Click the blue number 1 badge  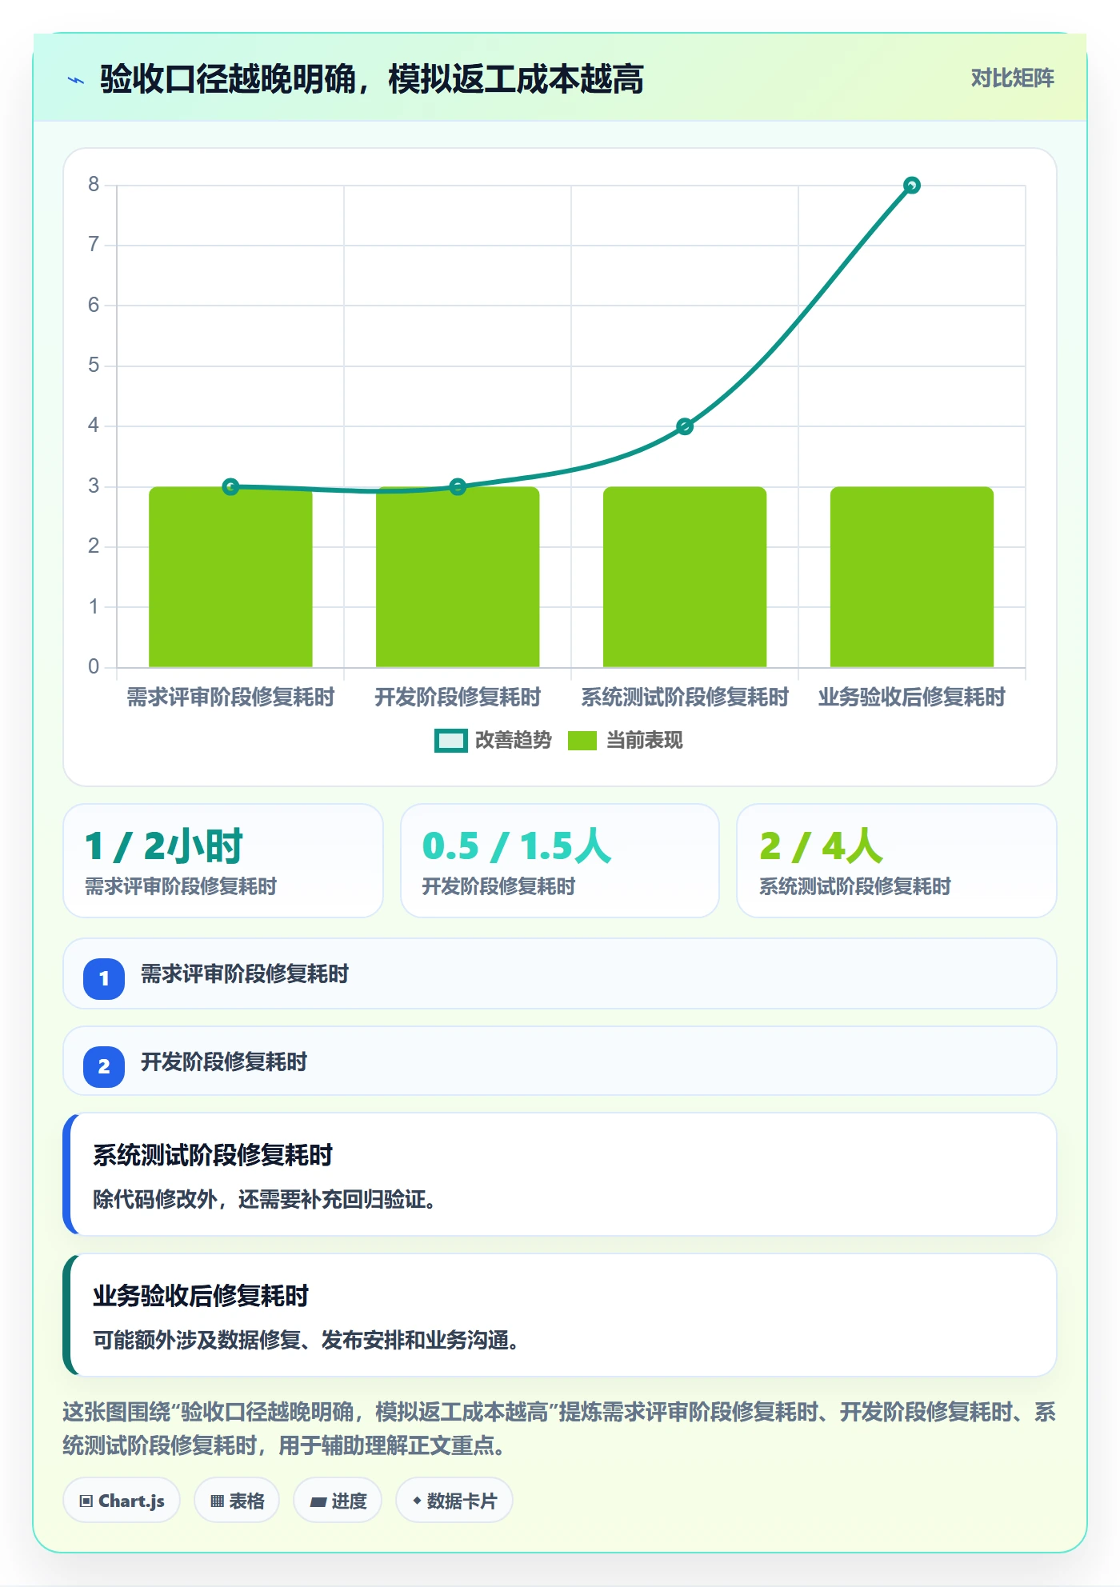(x=104, y=978)
